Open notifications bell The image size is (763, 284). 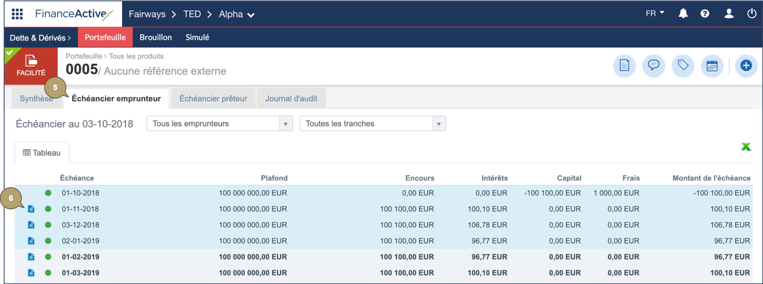tap(683, 14)
